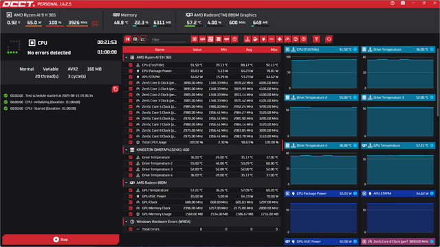Toggle the APU STAPM row checkbox
The width and height of the screenshot is (440, 247).
coord(131,77)
